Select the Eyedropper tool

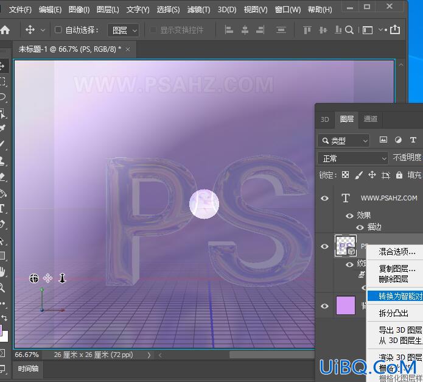2,128
